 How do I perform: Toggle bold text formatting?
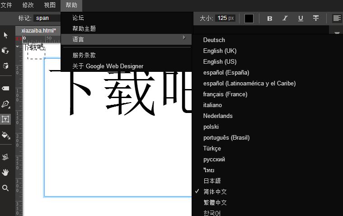tap(270, 19)
